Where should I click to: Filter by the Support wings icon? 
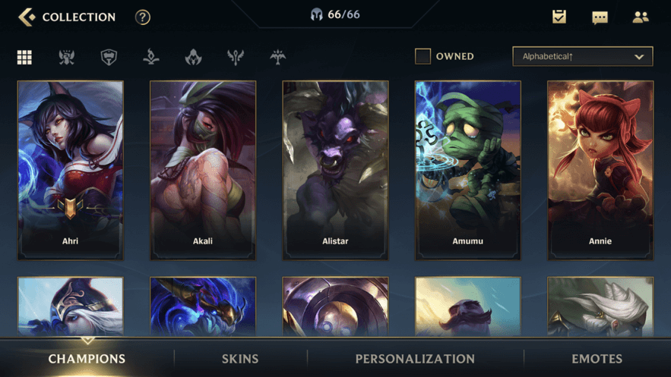(x=236, y=57)
